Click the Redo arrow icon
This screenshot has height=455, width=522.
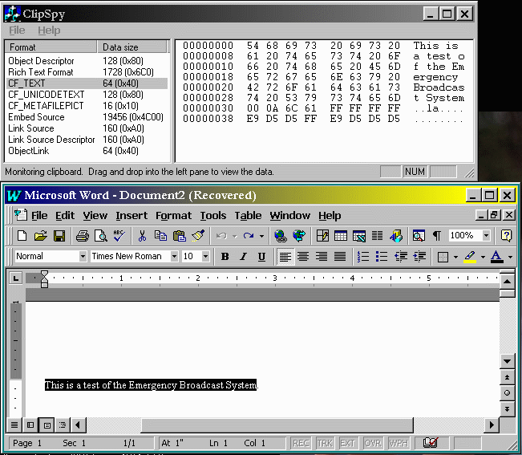[x=249, y=236]
